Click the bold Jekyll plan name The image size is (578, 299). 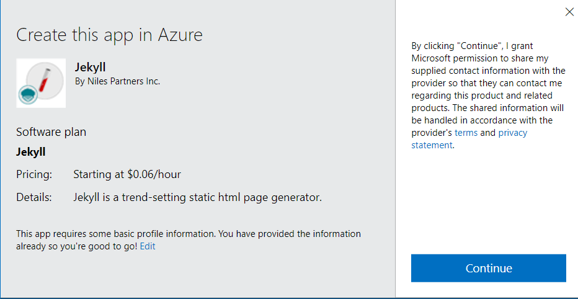point(31,152)
